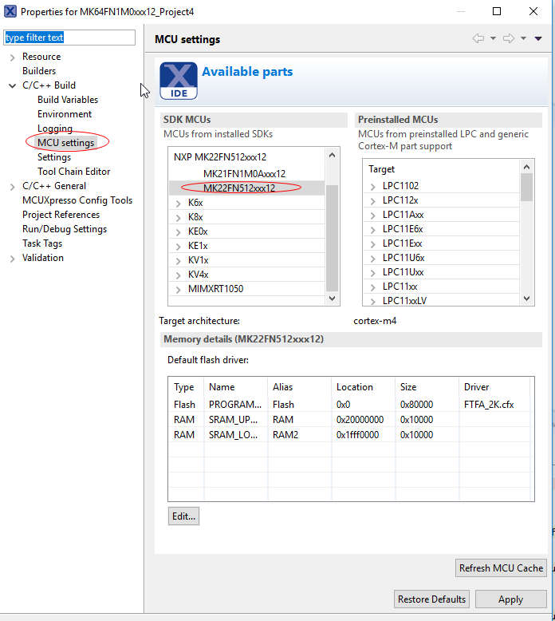Expand the LPC1102 target
The height and width of the screenshot is (621, 555).
[x=372, y=187]
